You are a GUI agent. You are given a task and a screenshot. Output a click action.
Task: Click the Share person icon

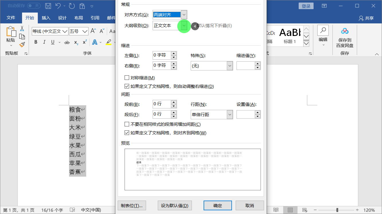click(x=361, y=18)
